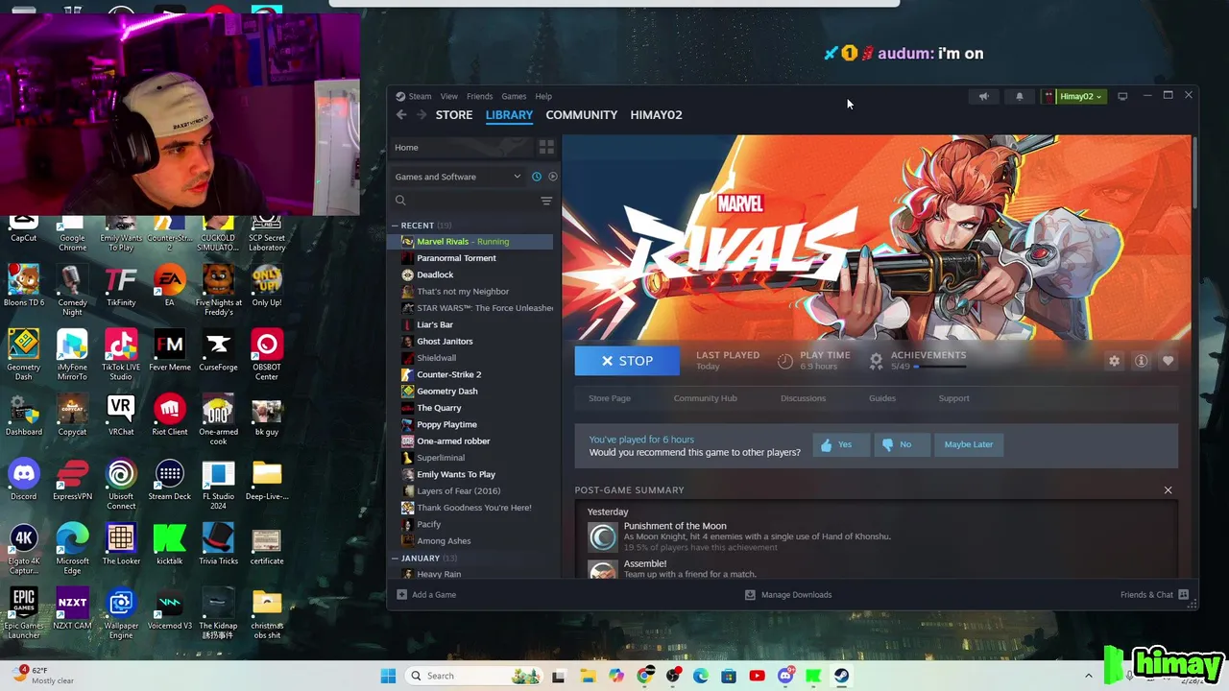1229x691 pixels.
Task: Switch to the STORE tab
Action: pyautogui.click(x=454, y=115)
